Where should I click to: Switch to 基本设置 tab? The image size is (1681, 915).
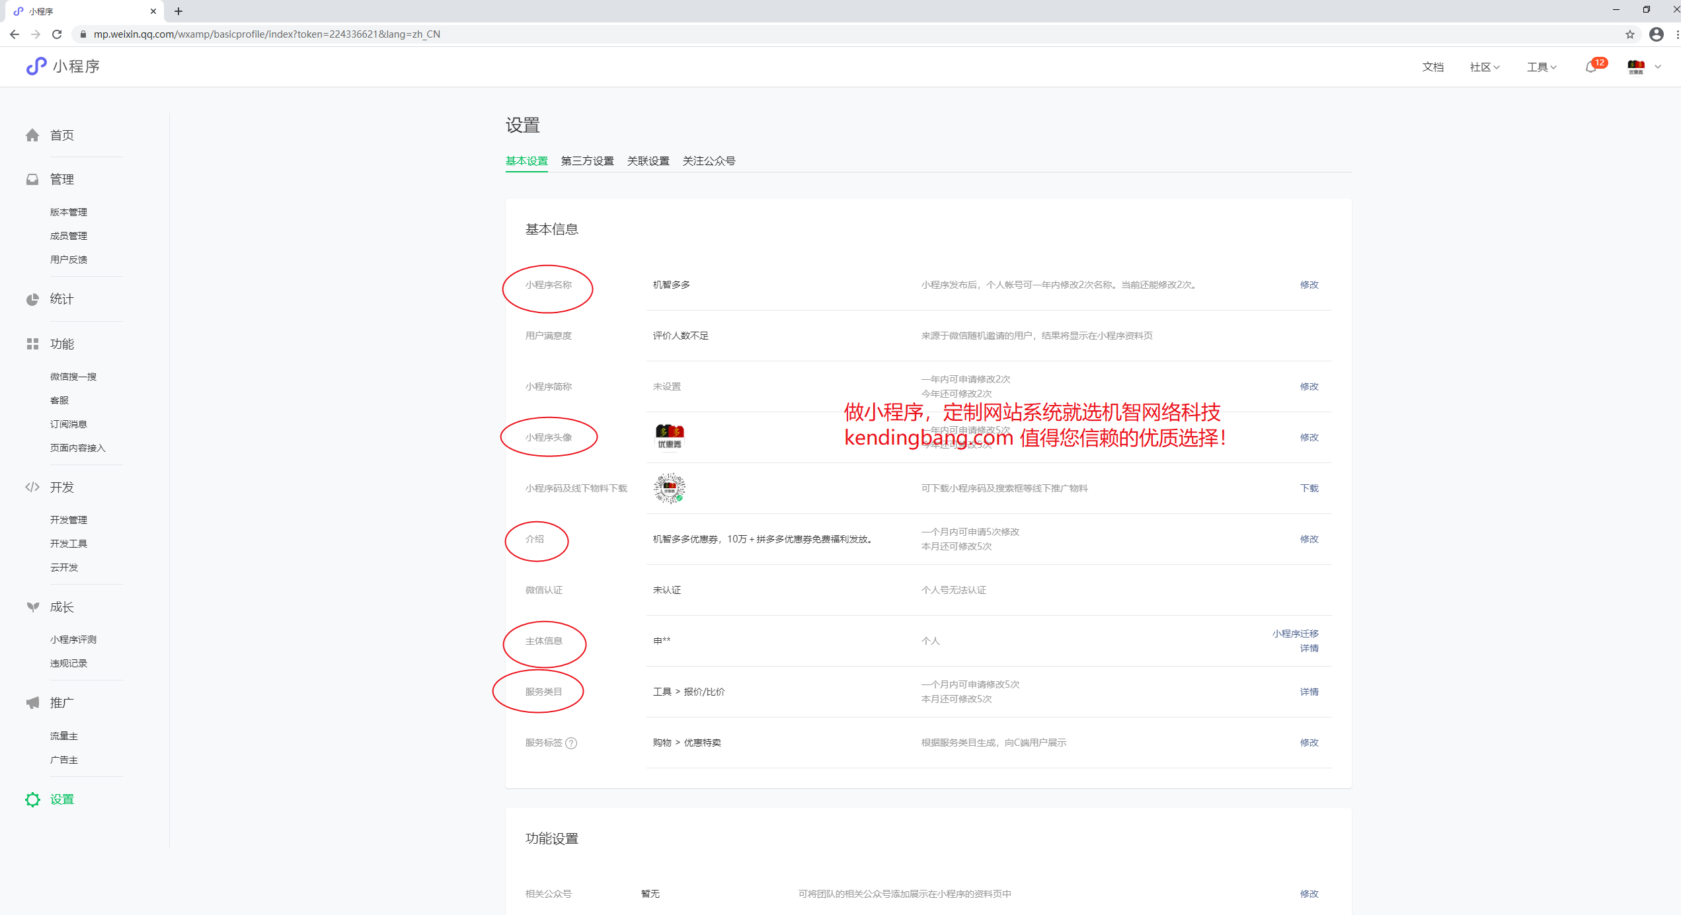(526, 161)
